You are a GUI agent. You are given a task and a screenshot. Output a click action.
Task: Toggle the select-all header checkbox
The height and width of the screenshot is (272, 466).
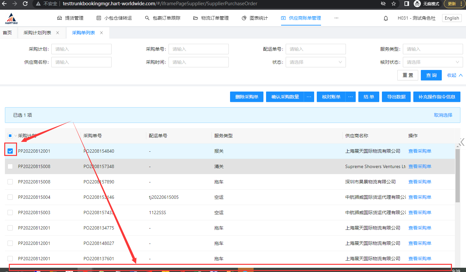[x=10, y=136]
